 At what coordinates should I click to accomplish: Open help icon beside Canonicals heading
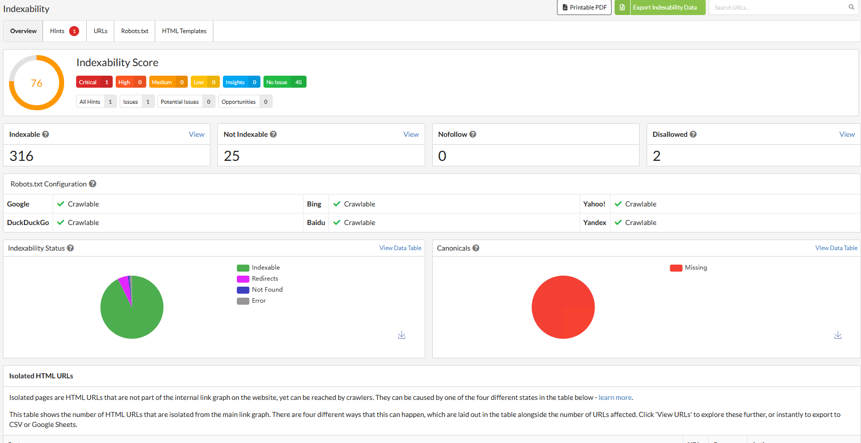coord(476,248)
